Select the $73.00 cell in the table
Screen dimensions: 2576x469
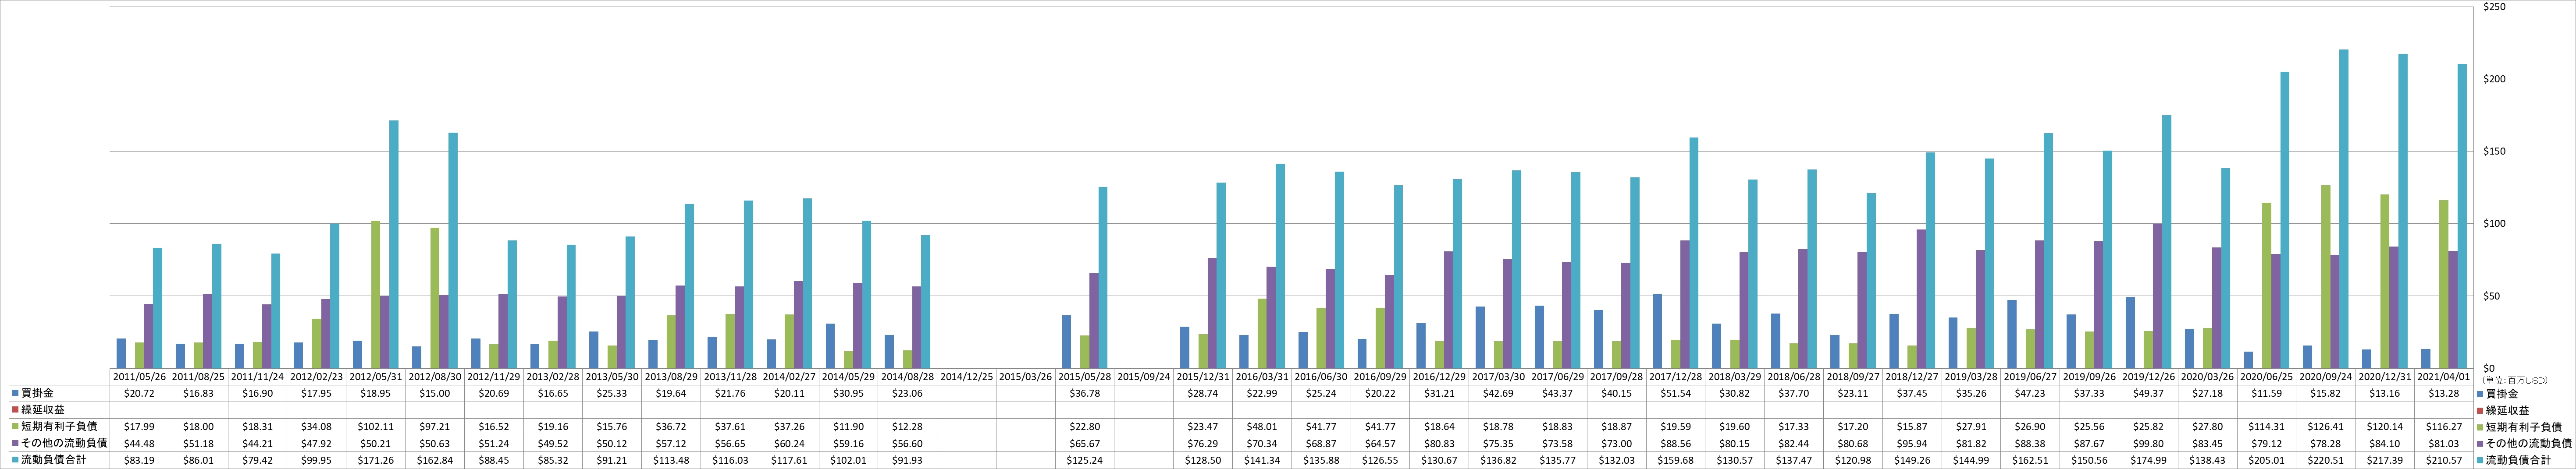[x=1617, y=443]
